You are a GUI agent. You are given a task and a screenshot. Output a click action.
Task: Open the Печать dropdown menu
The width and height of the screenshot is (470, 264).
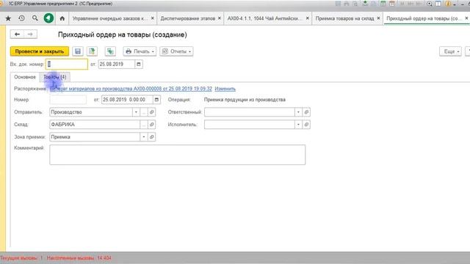point(140,51)
